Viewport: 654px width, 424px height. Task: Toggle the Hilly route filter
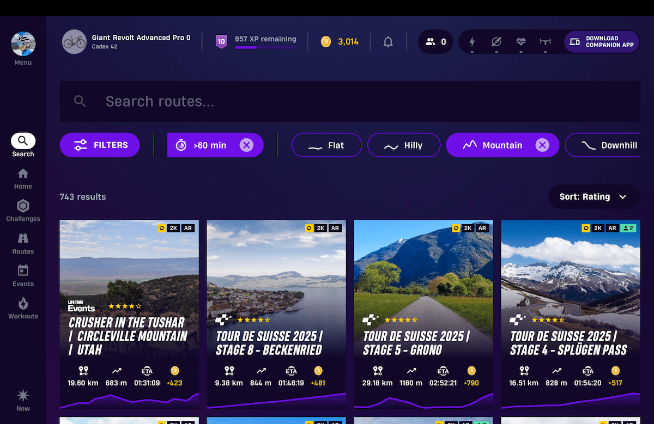pos(404,145)
